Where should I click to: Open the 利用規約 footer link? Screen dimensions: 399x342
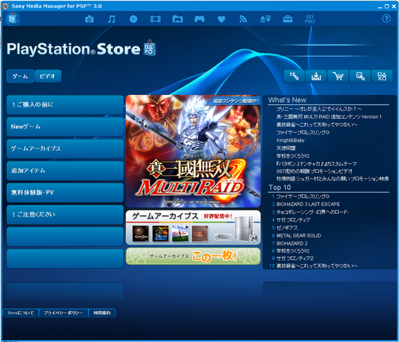pyautogui.click(x=102, y=313)
